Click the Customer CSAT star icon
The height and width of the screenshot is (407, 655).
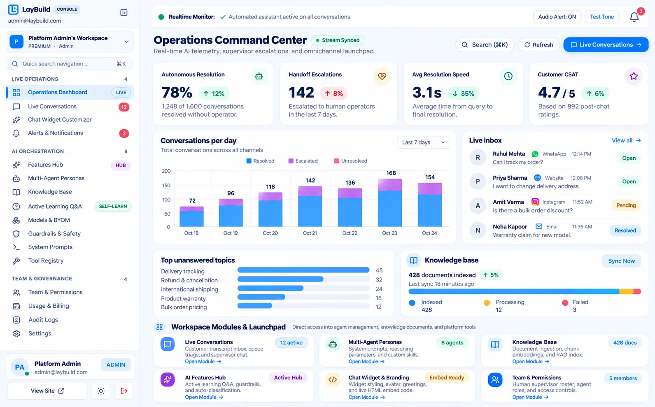pos(634,76)
